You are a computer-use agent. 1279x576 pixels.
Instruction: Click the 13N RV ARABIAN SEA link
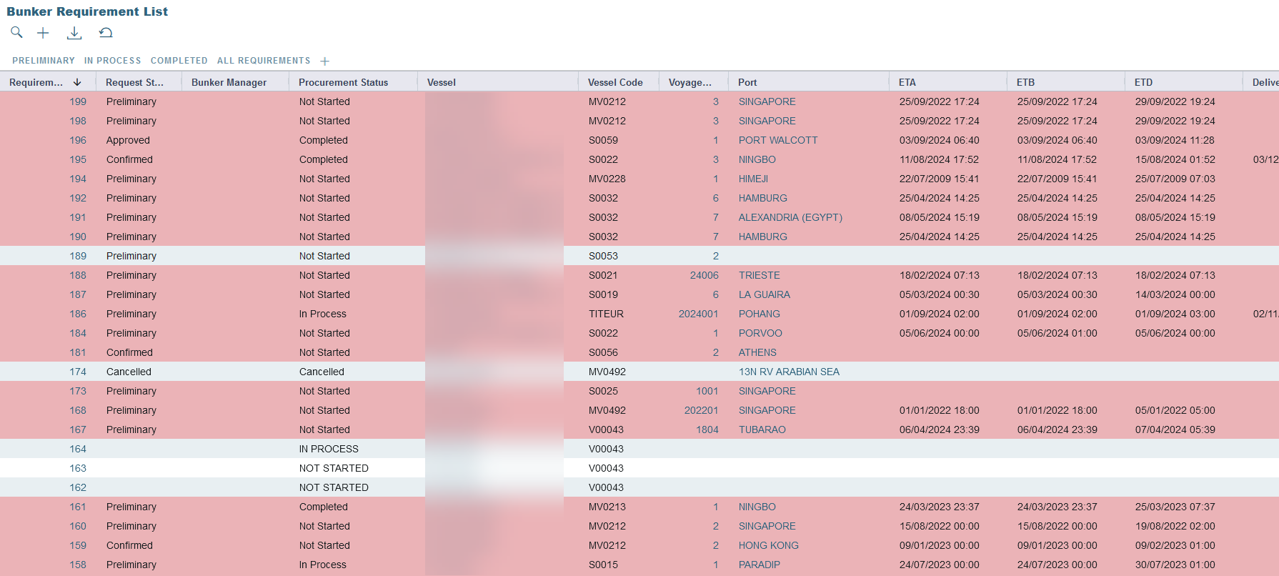pos(789,372)
